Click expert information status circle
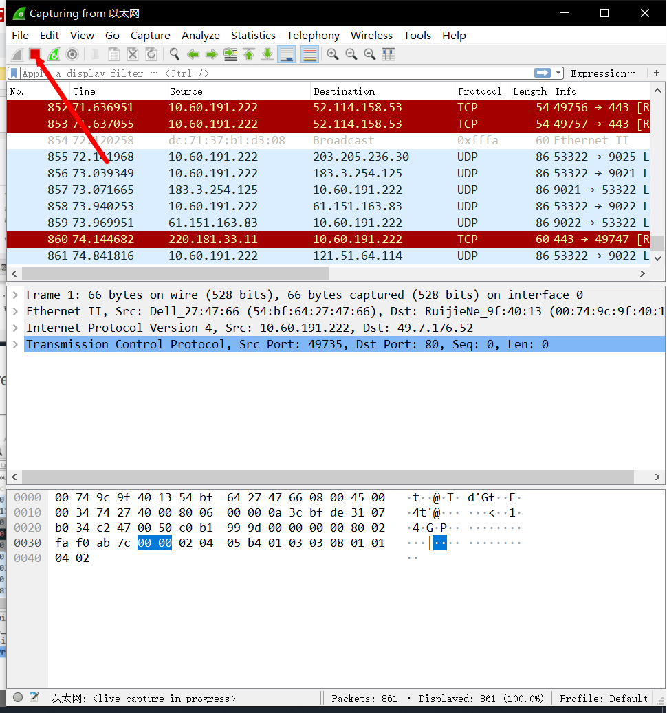The image size is (667, 713). [x=18, y=697]
